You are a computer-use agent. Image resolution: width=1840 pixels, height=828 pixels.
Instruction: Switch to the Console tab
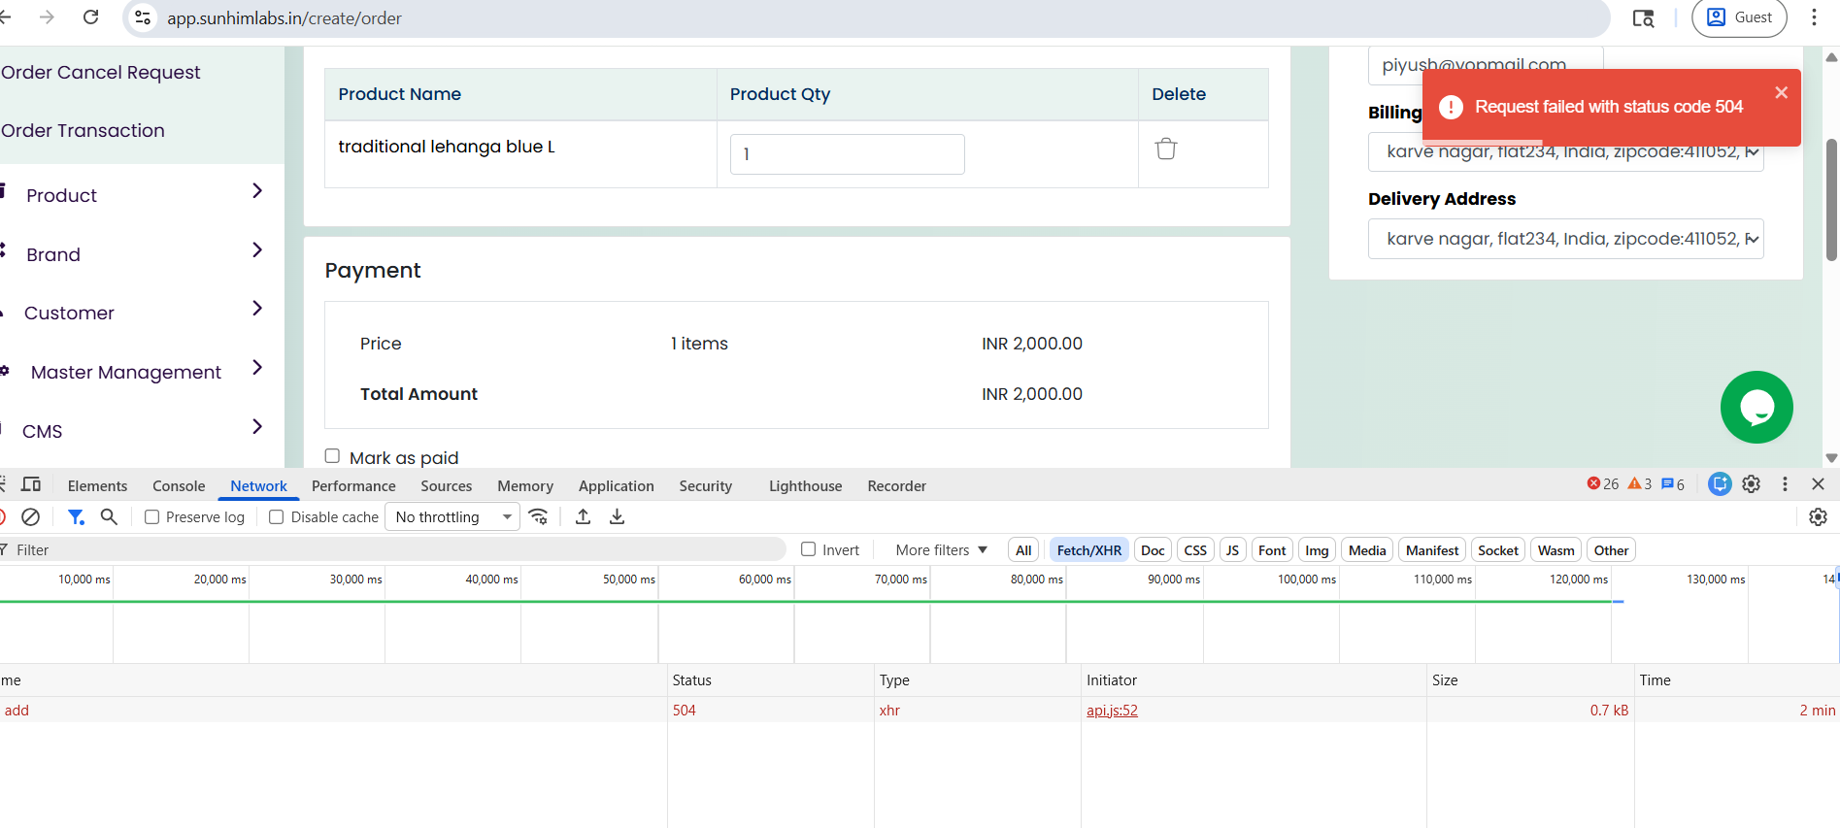179,485
